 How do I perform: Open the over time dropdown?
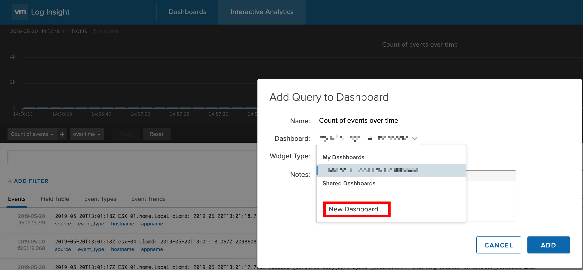coord(87,134)
